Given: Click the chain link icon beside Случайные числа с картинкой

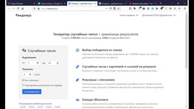Looking at the screenshot, I should point(78,67).
